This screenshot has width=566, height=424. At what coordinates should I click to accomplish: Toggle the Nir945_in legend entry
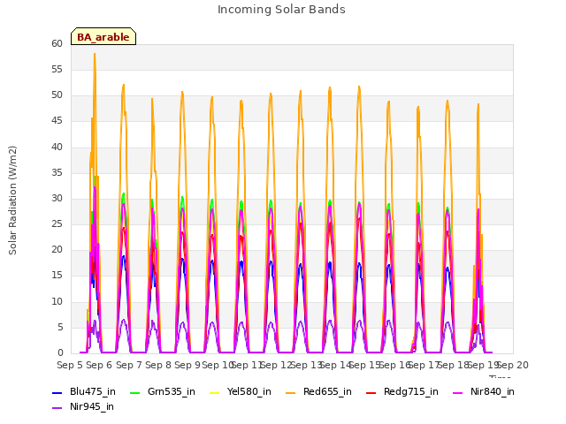coord(83,406)
